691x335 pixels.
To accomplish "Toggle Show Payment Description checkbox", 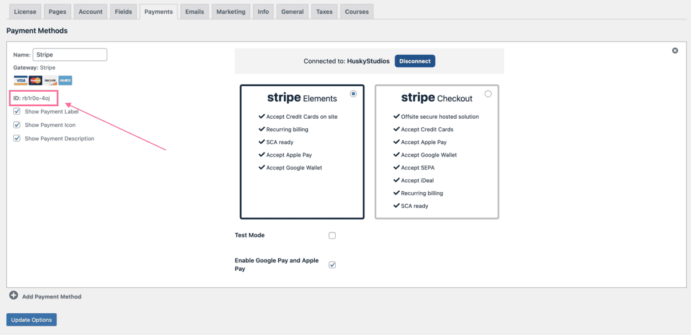I will [x=17, y=138].
